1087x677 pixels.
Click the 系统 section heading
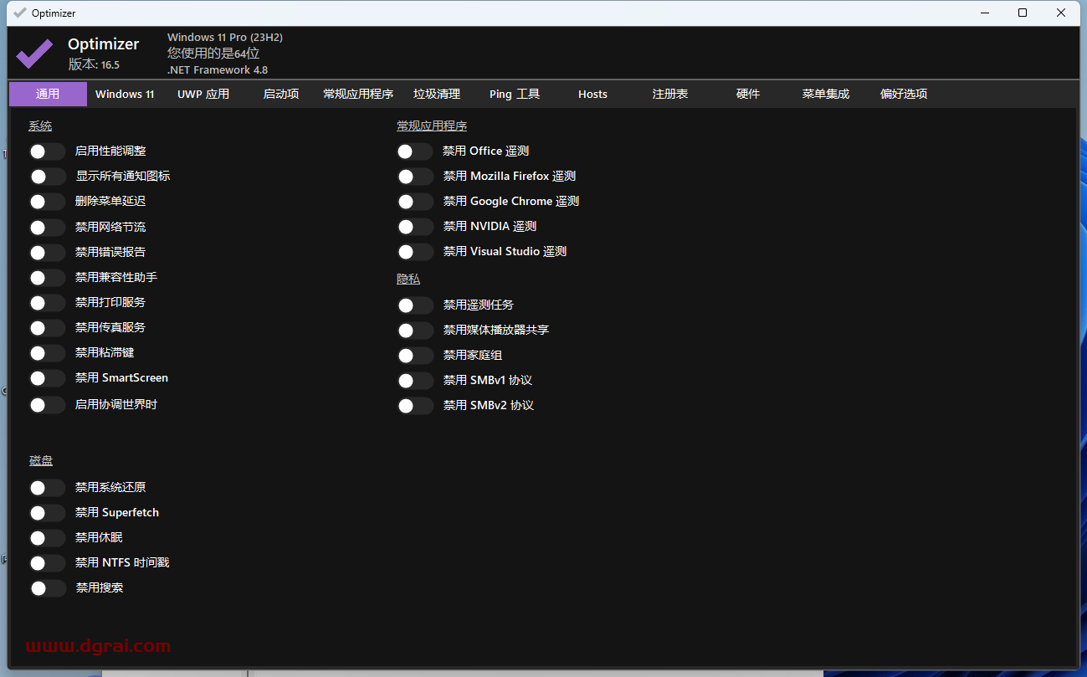click(40, 126)
